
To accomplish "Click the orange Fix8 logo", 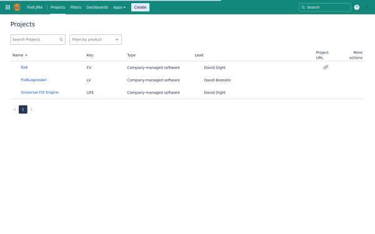I will [17, 7].
